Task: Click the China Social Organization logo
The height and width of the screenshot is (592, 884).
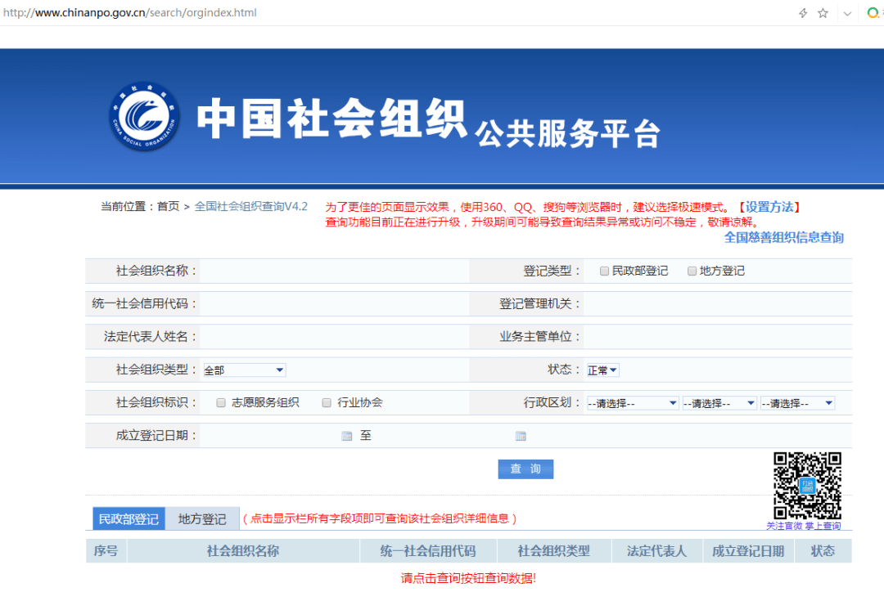Action: pos(144,117)
